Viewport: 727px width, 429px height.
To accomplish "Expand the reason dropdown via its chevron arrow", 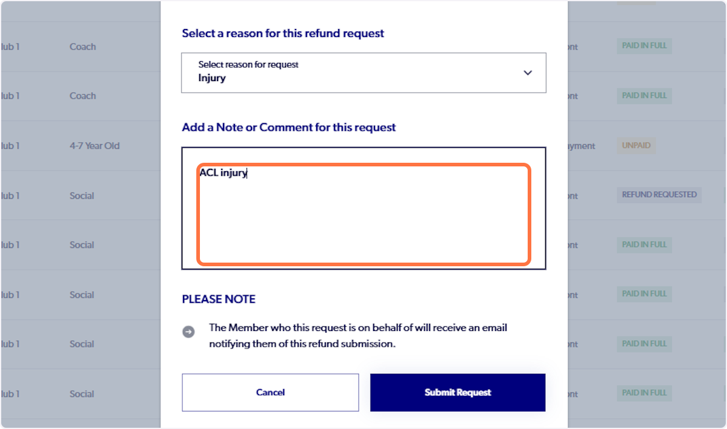I will click(x=526, y=72).
